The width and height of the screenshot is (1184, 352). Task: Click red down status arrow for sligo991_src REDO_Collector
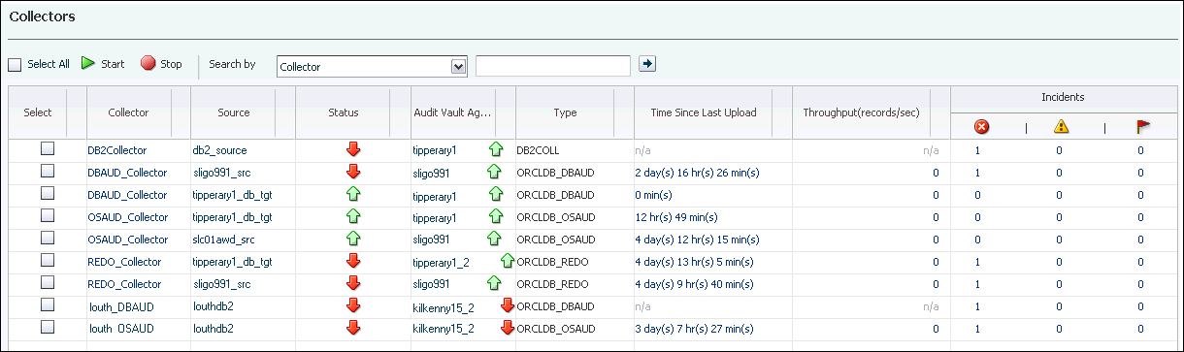click(x=353, y=283)
